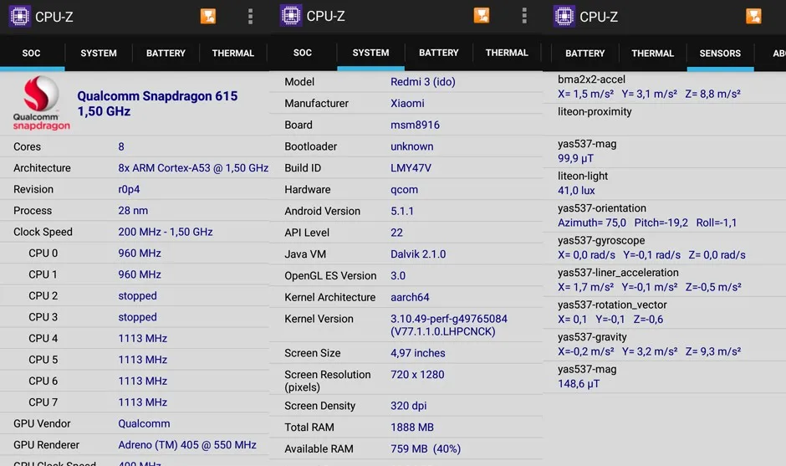Click Total RAM '1888 MB'
Image resolution: width=786 pixels, height=466 pixels.
412,428
